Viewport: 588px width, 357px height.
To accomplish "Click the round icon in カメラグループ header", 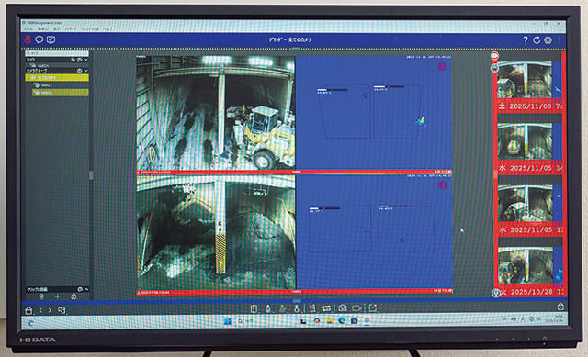I will [79, 71].
